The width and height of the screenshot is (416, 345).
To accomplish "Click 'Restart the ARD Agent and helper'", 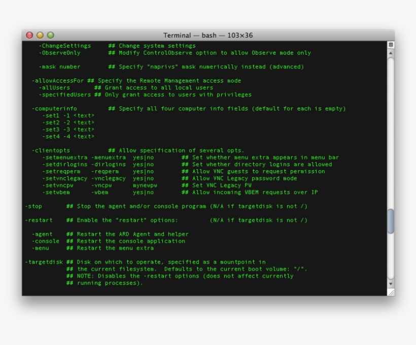I will pos(132,234).
